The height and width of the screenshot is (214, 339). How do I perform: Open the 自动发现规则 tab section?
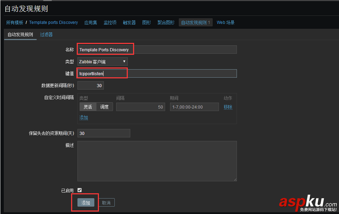pyautogui.click(x=20, y=34)
